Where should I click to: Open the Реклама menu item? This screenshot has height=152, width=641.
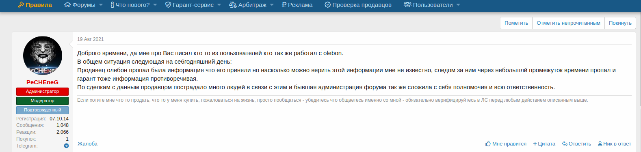[297, 5]
